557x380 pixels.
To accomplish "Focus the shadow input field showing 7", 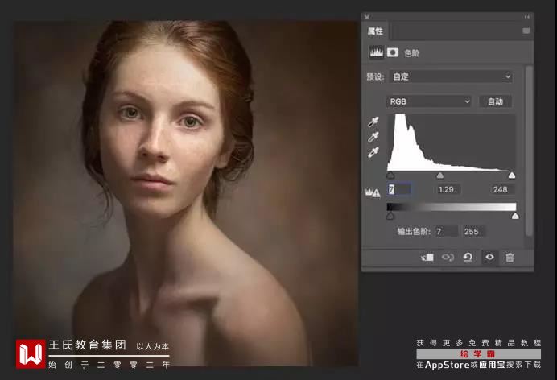I will (x=399, y=189).
